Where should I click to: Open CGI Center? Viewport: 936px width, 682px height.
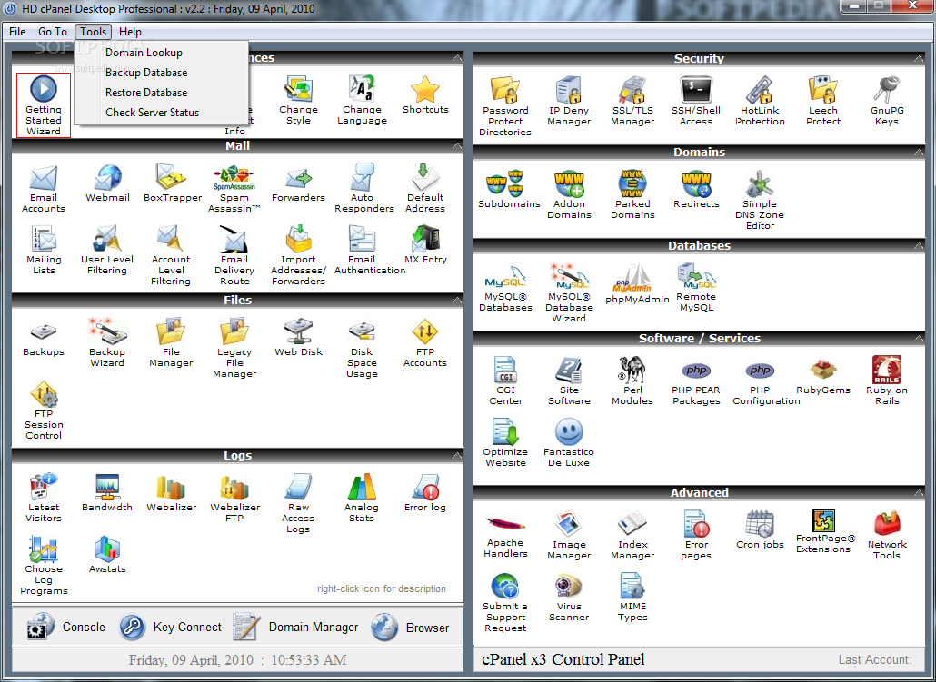click(505, 381)
